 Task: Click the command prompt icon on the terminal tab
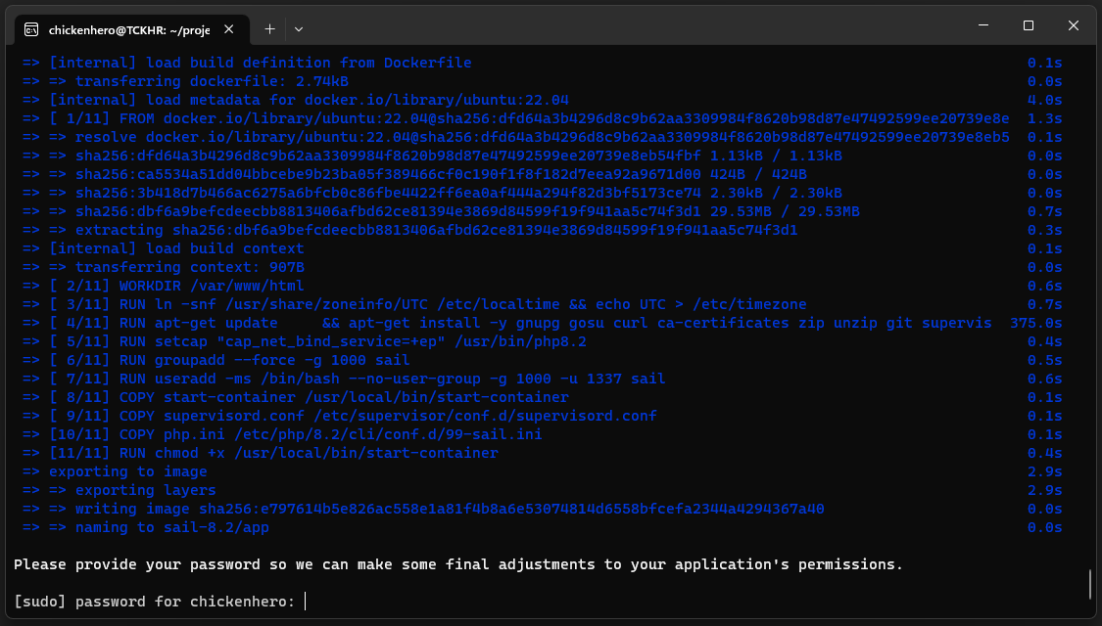[x=32, y=29]
